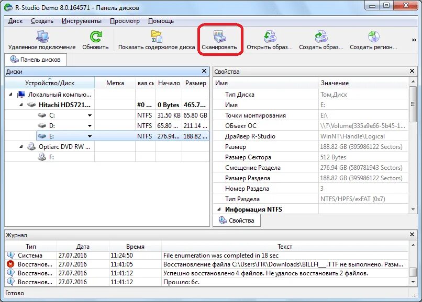Select the Номер Раздела property row
Screen dimensions: 422x302
[311, 188]
